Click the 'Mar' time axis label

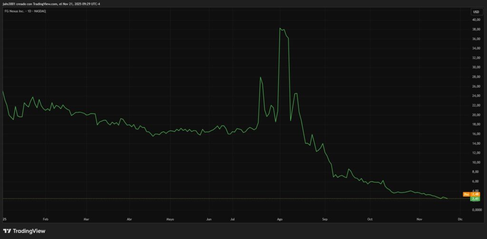(87, 219)
